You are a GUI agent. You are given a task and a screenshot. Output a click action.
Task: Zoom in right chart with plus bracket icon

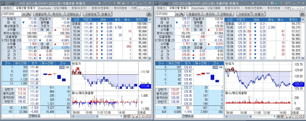[298, 116]
